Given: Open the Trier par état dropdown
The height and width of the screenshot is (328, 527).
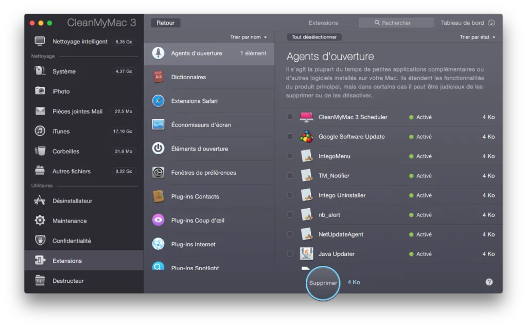Looking at the screenshot, I should [x=478, y=37].
